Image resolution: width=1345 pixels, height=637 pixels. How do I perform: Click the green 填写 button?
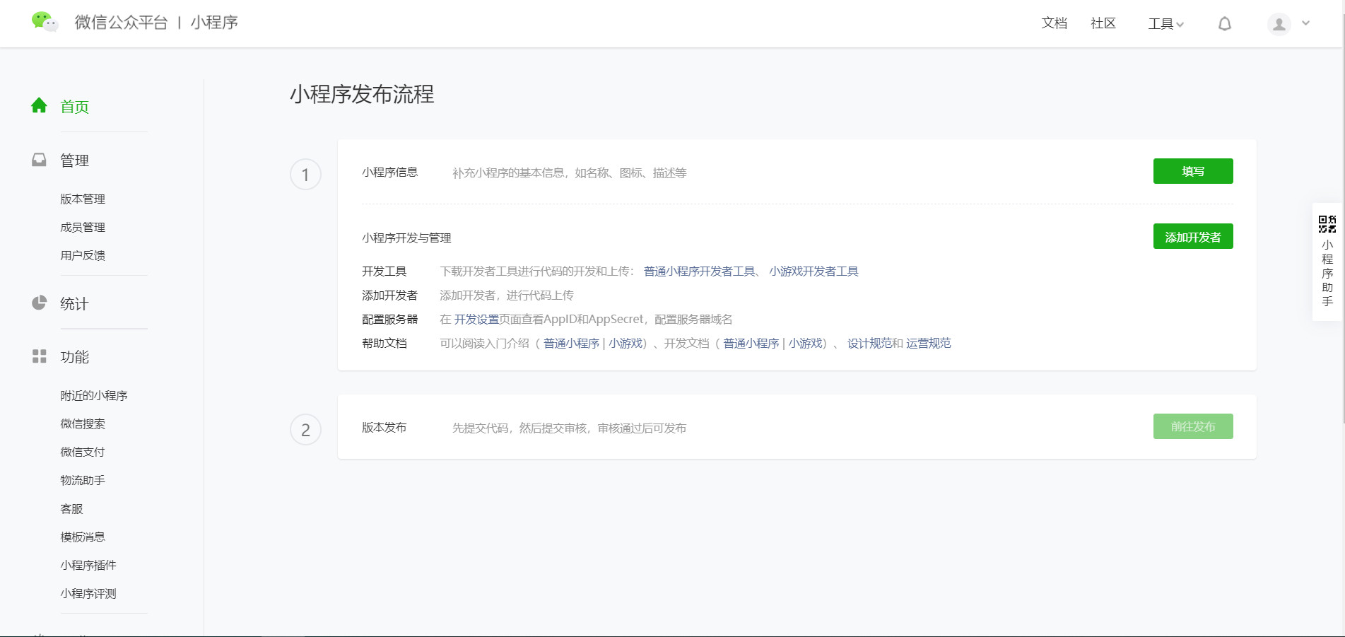coord(1193,171)
